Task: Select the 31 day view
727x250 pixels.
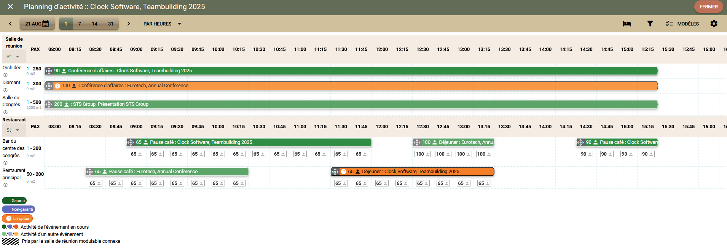Action: coord(111,24)
